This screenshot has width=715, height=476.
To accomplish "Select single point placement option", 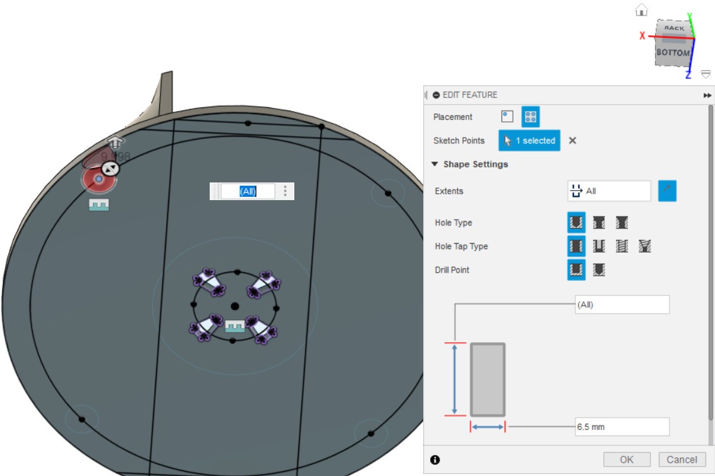I will (507, 117).
